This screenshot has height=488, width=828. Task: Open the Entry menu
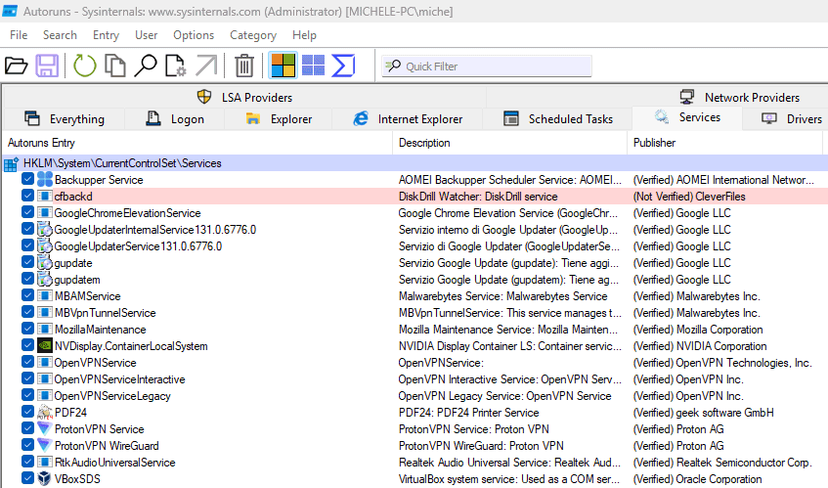(x=106, y=35)
